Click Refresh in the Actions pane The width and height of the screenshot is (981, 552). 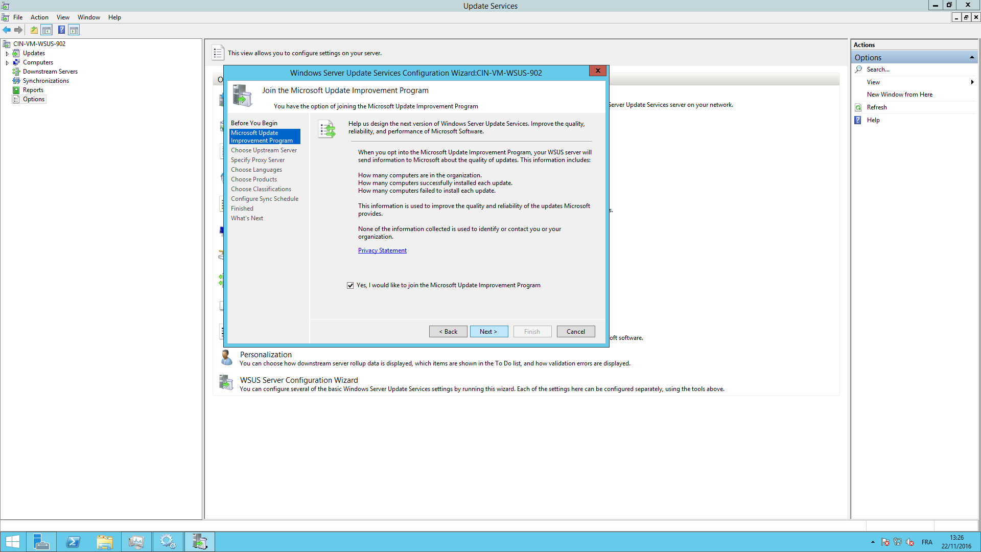[x=877, y=107]
